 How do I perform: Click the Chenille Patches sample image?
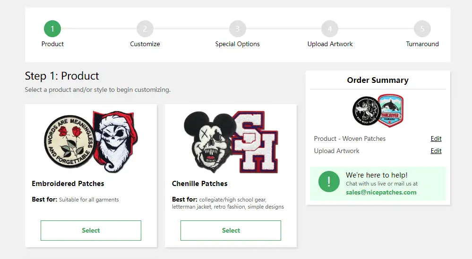tap(231, 142)
